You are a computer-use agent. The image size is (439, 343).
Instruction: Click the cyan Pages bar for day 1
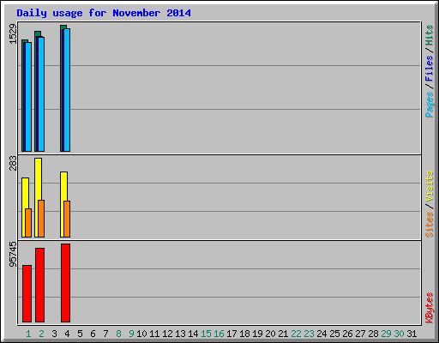pyautogui.click(x=28, y=97)
